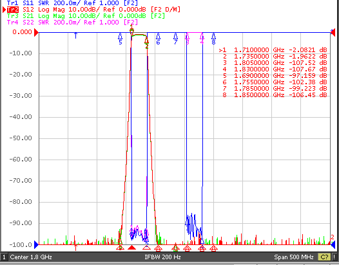Click Span 500 MHz in status bar
The image size is (339, 265).
(294, 257)
